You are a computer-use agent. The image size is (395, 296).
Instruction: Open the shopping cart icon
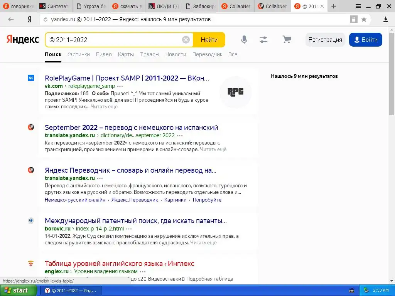point(287,39)
